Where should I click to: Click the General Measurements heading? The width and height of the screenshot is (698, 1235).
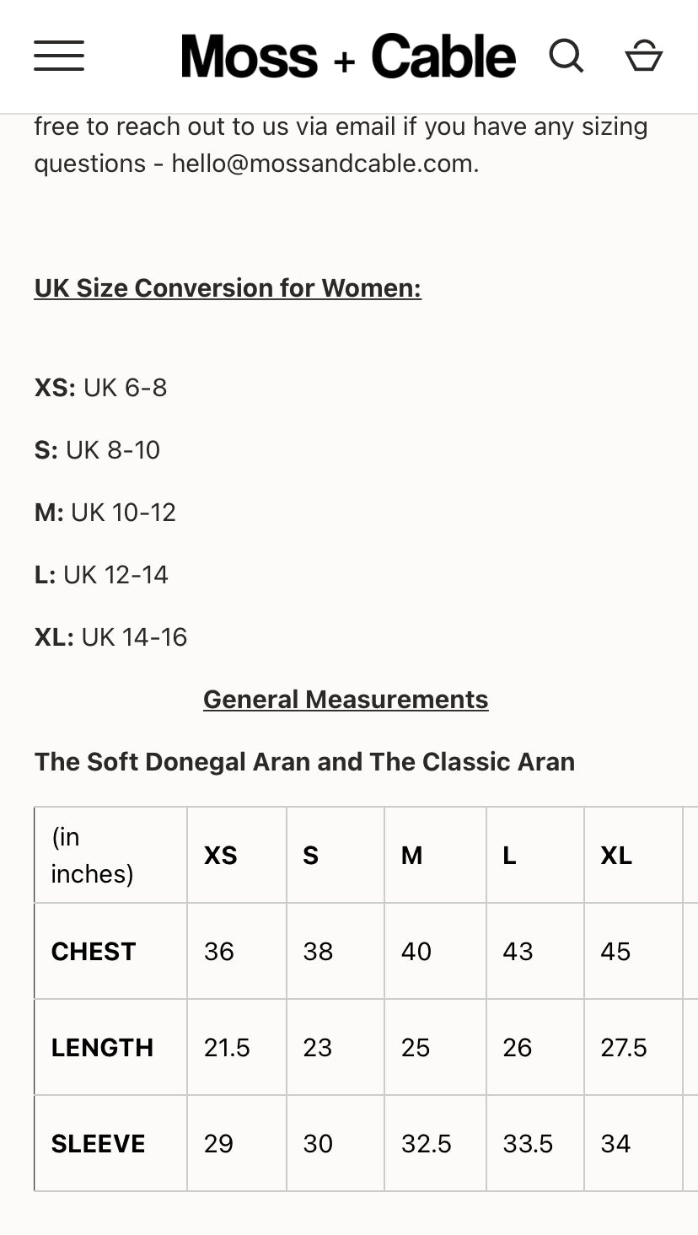pyautogui.click(x=346, y=700)
